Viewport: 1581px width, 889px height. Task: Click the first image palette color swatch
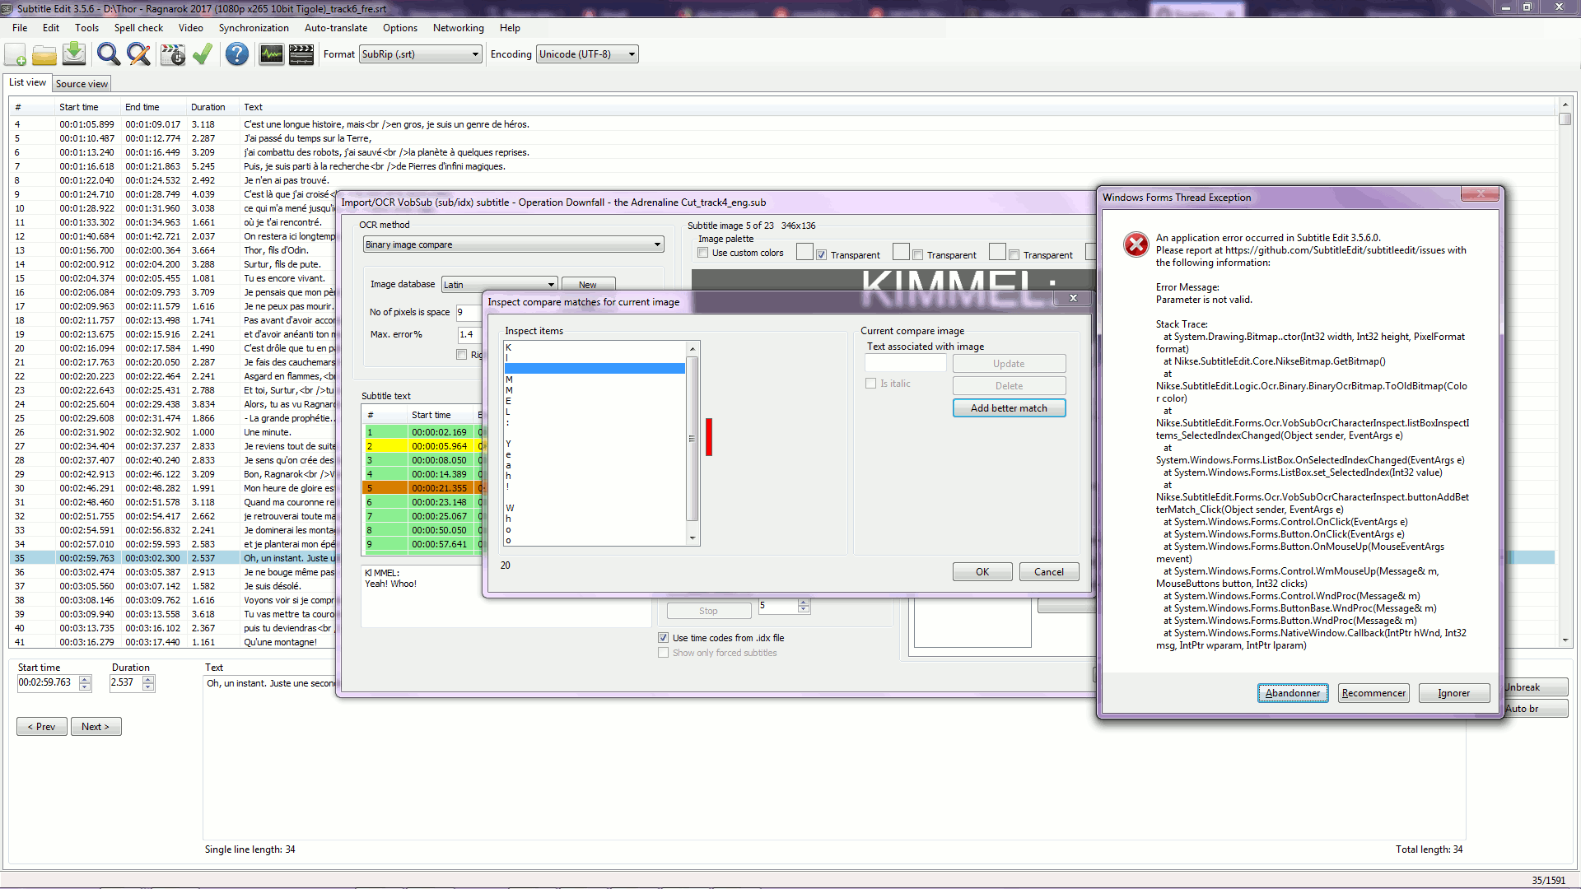[804, 252]
